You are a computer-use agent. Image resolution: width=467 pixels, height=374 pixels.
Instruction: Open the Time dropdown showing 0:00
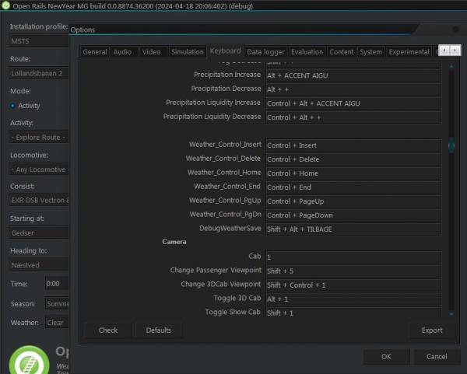pos(57,284)
